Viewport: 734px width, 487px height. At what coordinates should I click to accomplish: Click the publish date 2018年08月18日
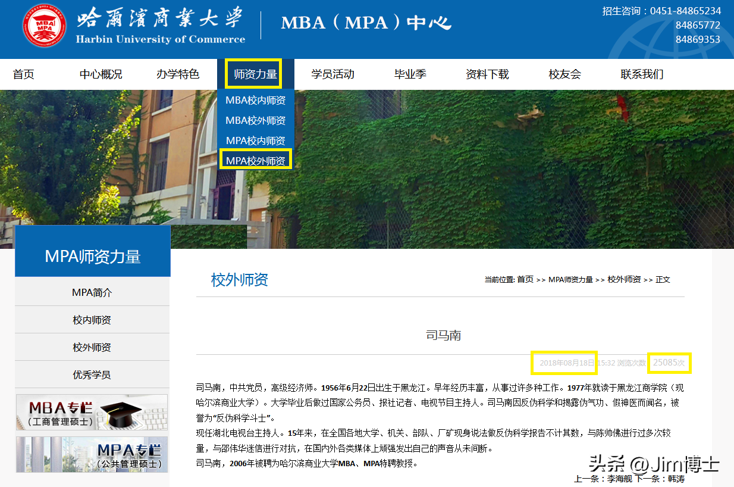(x=567, y=363)
